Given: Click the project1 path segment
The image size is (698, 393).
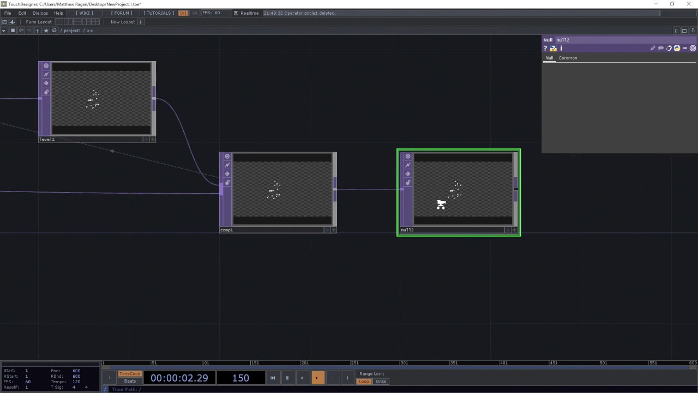Looking at the screenshot, I should click(72, 31).
